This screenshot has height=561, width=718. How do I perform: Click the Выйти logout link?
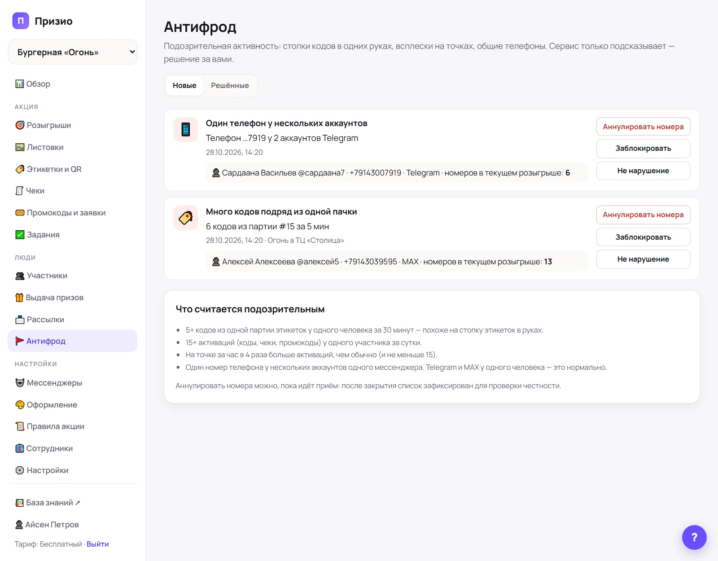coord(98,544)
